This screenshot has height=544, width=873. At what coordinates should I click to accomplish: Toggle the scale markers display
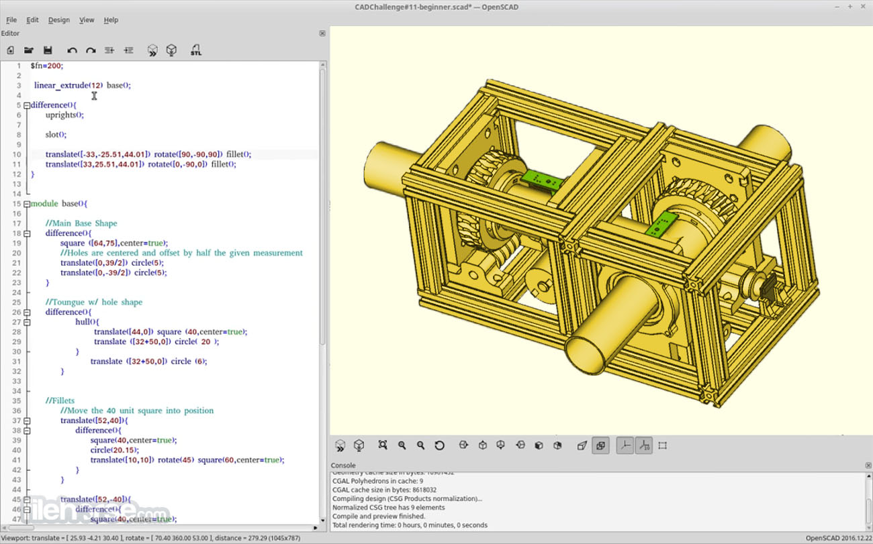643,445
